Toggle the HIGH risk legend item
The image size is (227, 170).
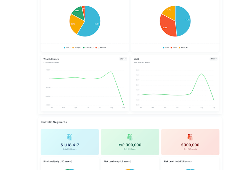(174, 48)
